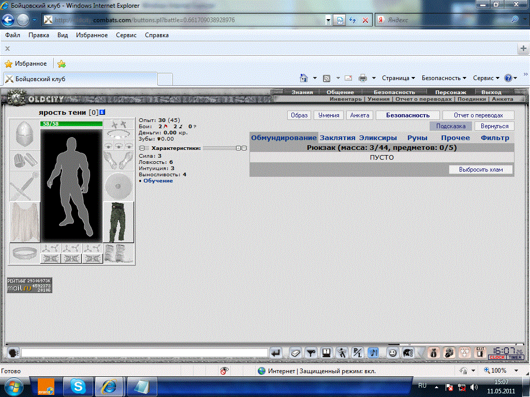Click the Образ button
Viewport: 530px width, 397px height.
(x=299, y=115)
